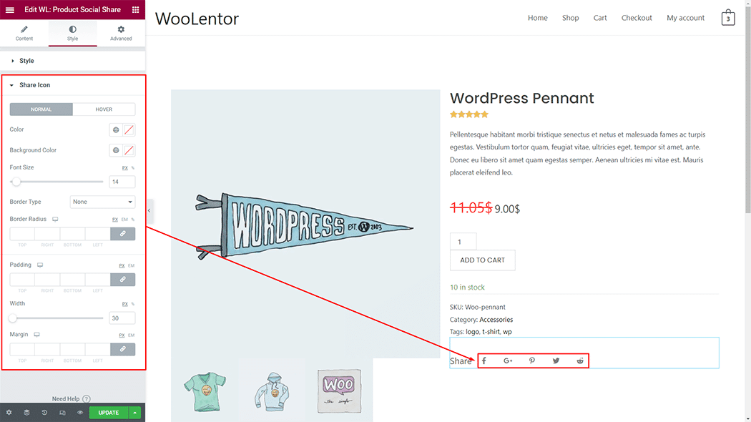Toggle Padding linked values button
The image size is (751, 422).
[x=123, y=280]
